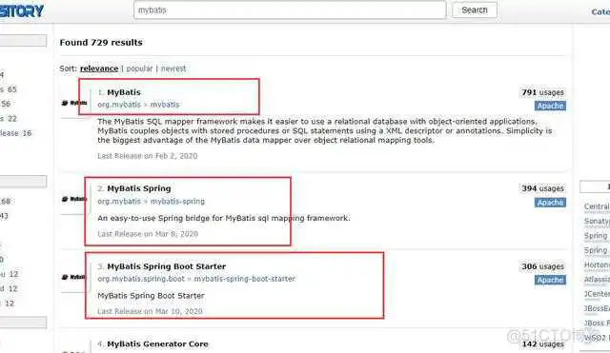Click 'Last Release on Feb 2, 2020'
This screenshot has width=610, height=353.
click(x=148, y=156)
